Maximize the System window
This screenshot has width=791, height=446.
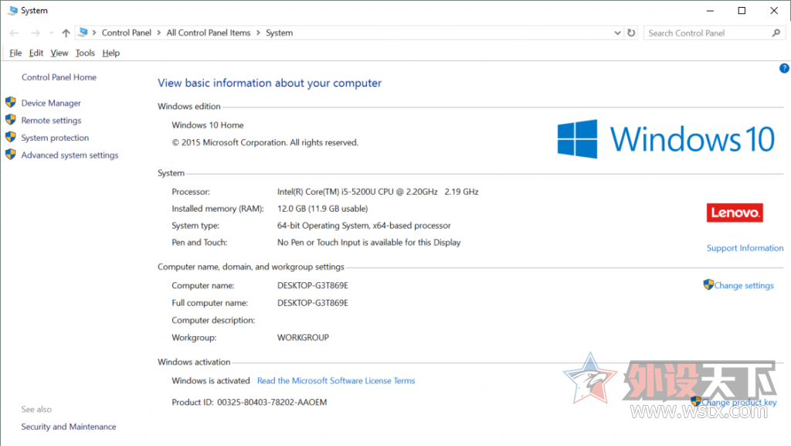(x=742, y=11)
